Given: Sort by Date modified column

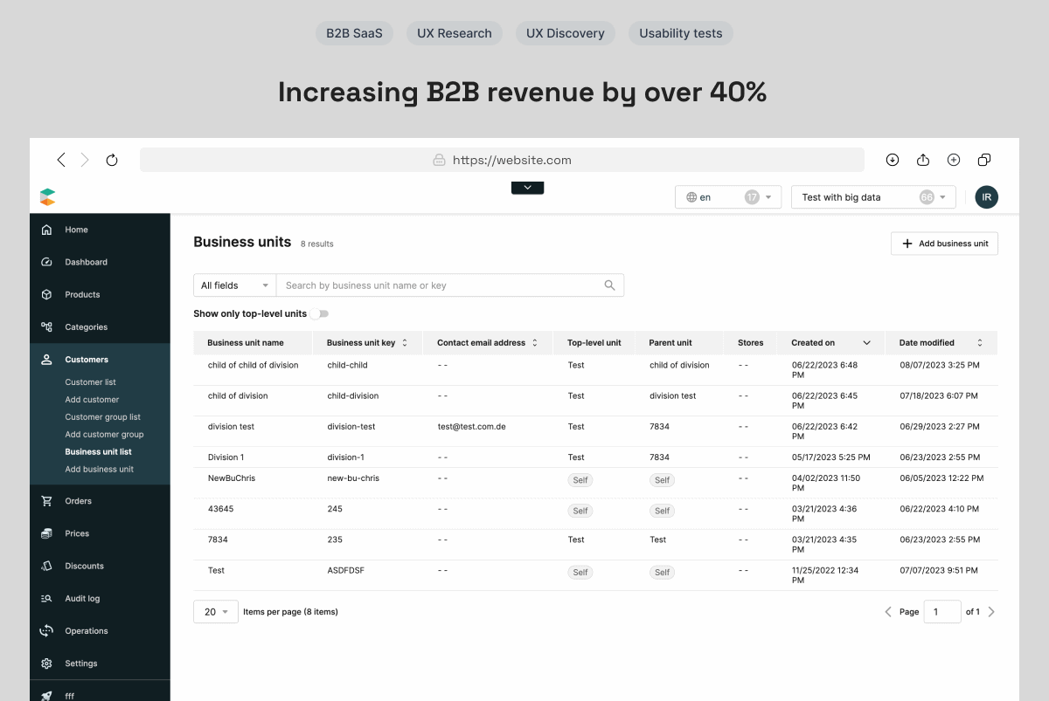Looking at the screenshot, I should 941,343.
